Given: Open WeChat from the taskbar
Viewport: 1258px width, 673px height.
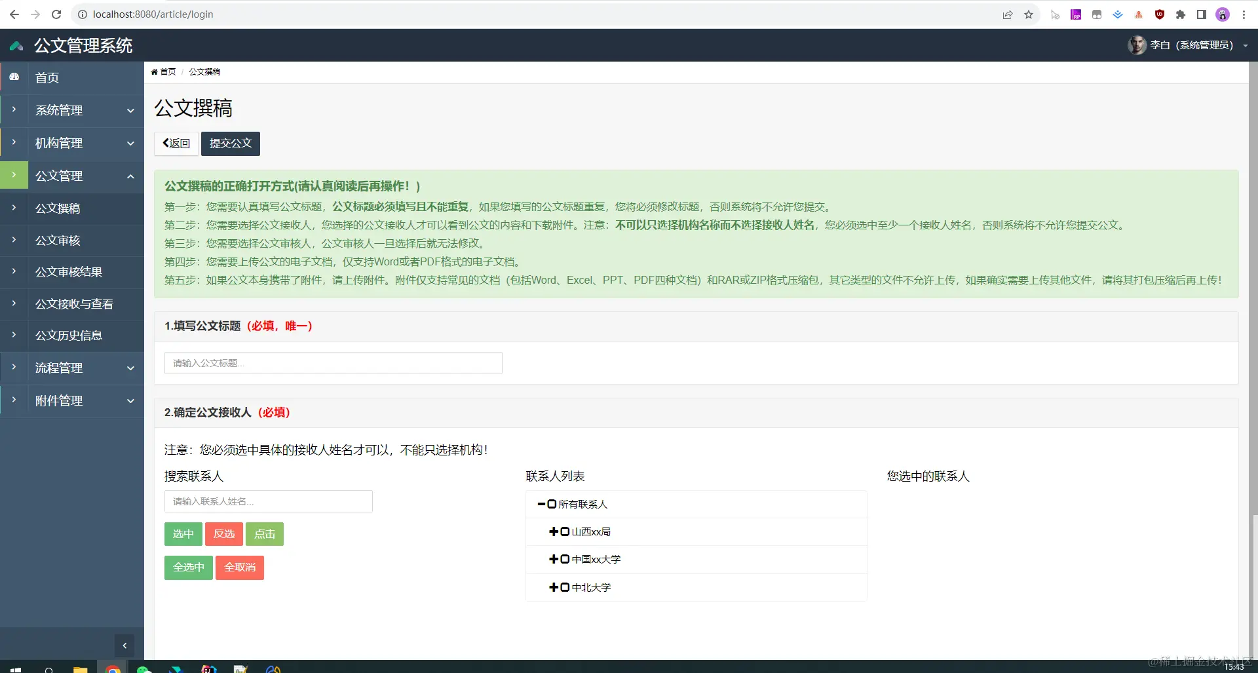Looking at the screenshot, I should coord(143,668).
